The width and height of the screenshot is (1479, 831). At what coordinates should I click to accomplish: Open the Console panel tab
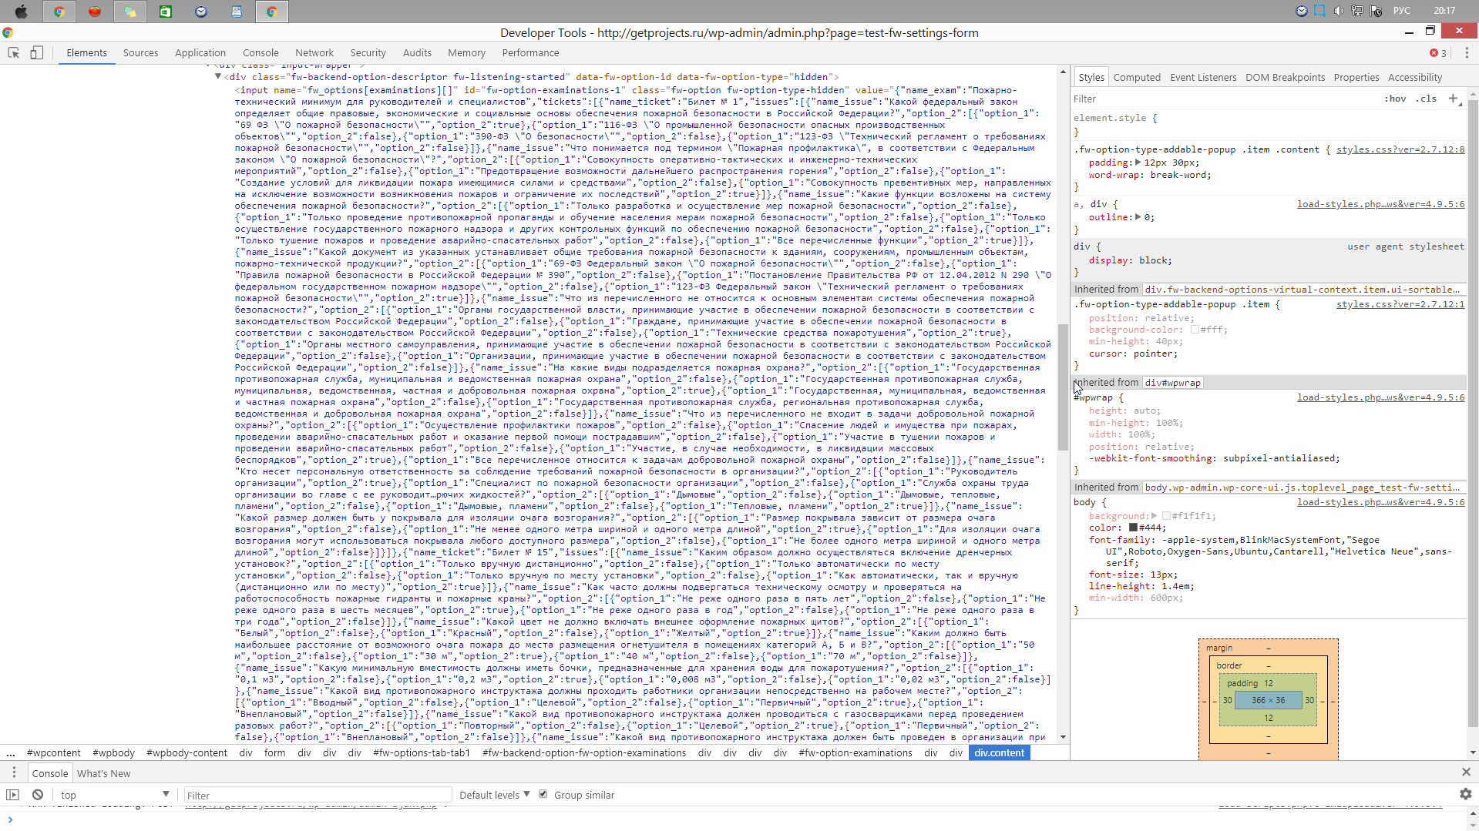(261, 53)
